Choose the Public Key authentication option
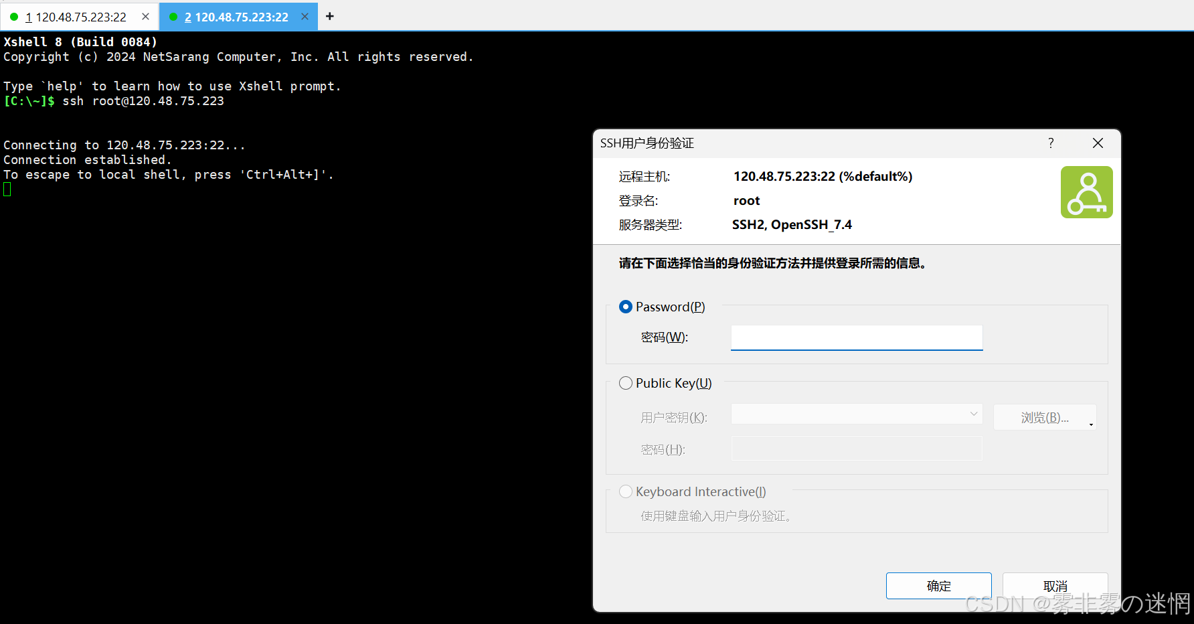Viewport: 1194px width, 624px height. coord(626,383)
